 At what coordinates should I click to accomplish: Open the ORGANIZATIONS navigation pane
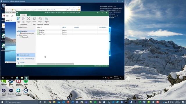pyautogui.click(x=26, y=55)
